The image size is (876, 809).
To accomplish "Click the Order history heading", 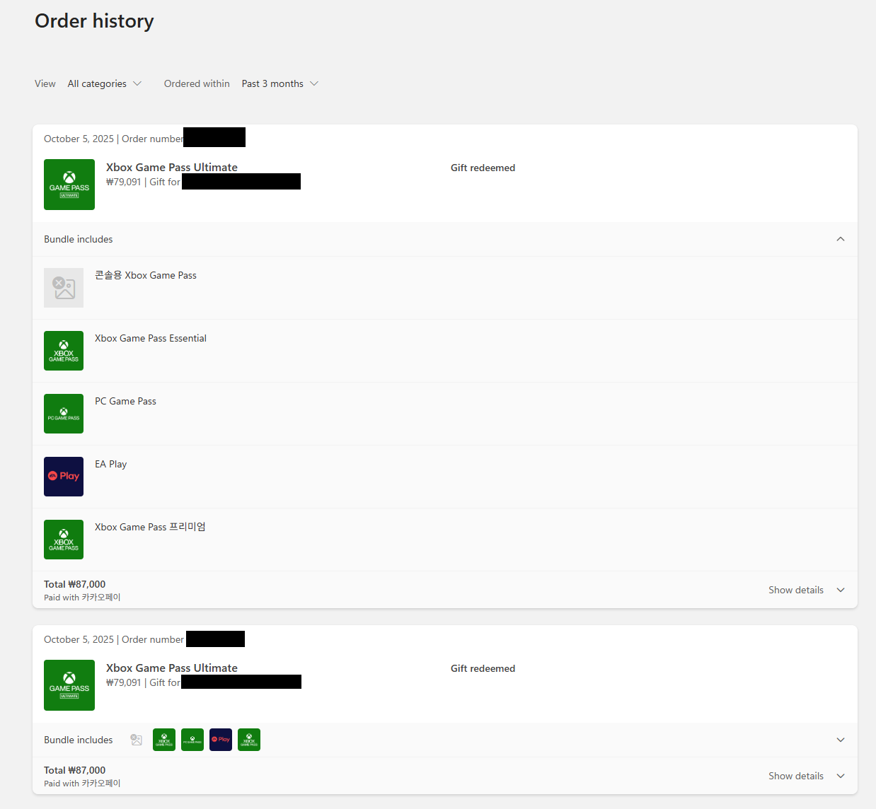I will click(94, 21).
